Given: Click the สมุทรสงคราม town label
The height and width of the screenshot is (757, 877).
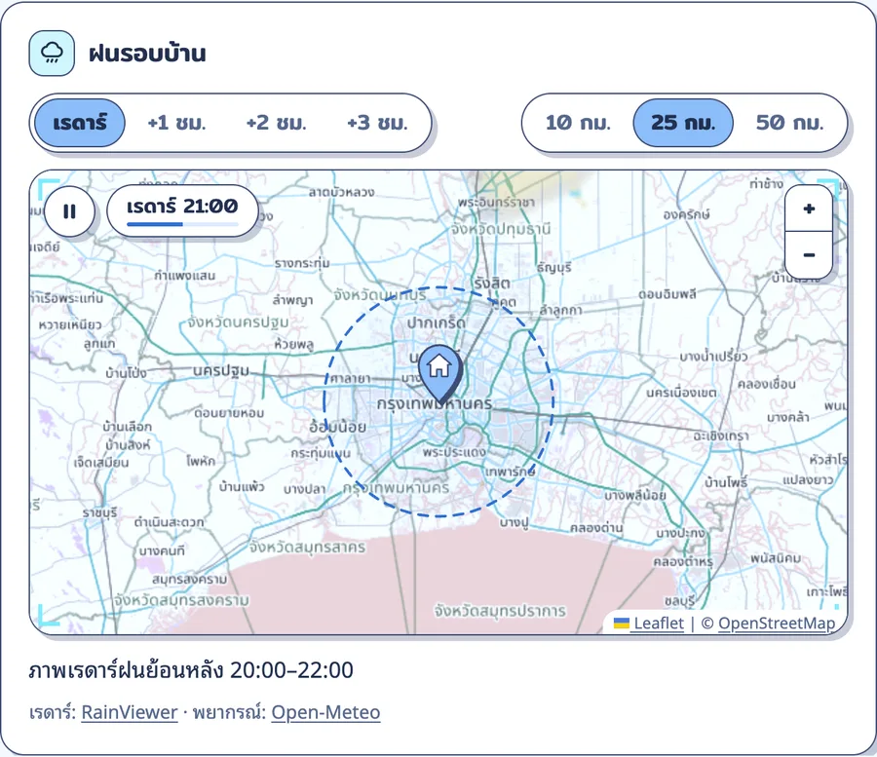Looking at the screenshot, I should click(x=190, y=579).
